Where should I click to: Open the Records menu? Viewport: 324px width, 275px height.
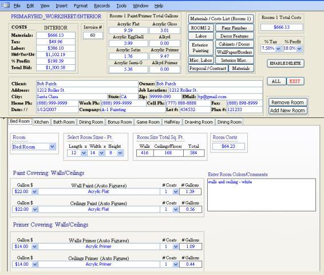click(x=102, y=6)
